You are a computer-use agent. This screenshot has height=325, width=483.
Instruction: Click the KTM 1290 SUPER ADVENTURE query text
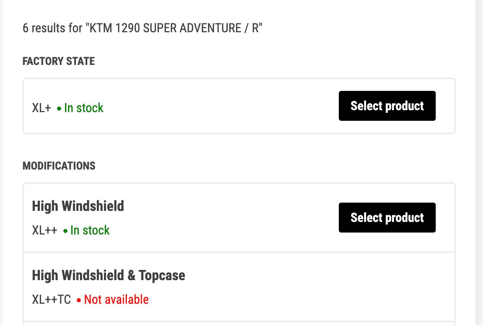(173, 28)
